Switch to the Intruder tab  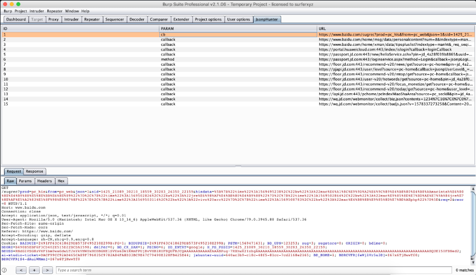click(x=71, y=19)
